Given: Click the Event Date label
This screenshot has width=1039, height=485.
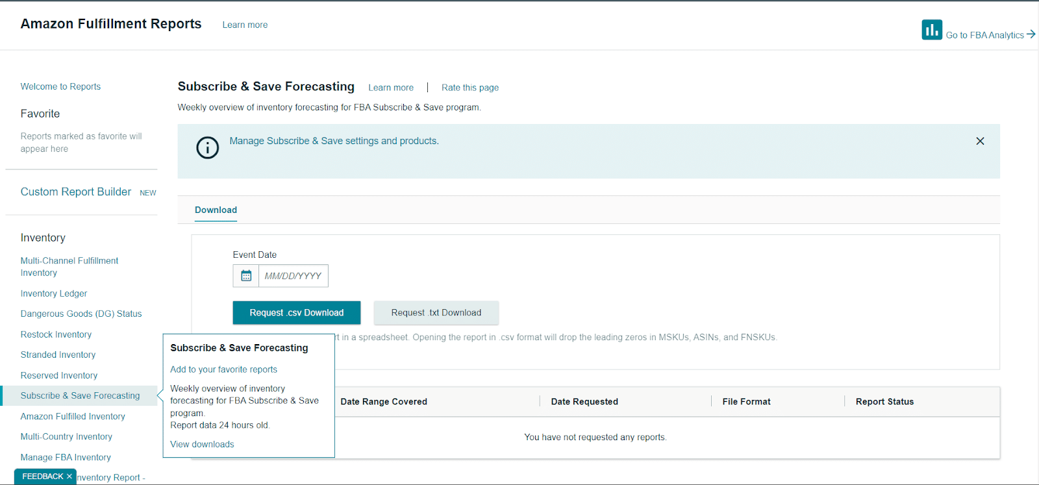Looking at the screenshot, I should pyautogui.click(x=255, y=255).
